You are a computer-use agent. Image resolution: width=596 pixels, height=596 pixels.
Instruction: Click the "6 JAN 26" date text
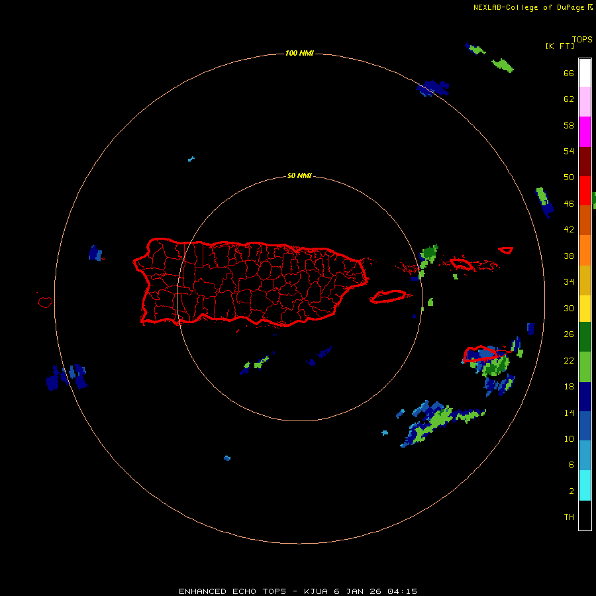pyautogui.click(x=358, y=591)
